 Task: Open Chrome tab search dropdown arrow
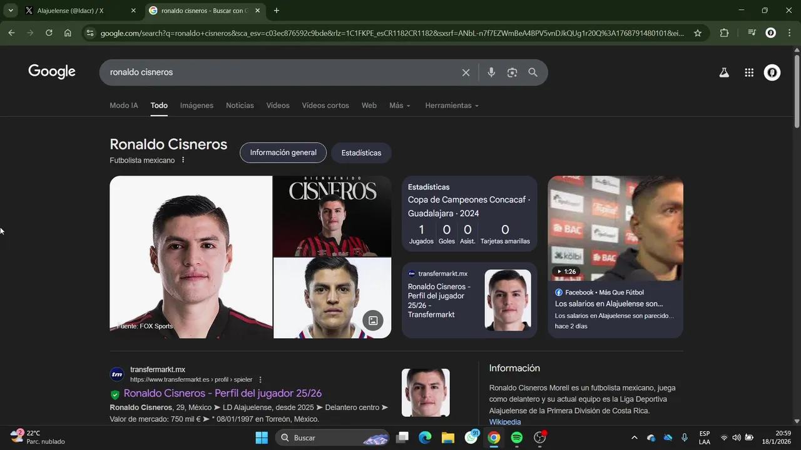click(x=11, y=11)
